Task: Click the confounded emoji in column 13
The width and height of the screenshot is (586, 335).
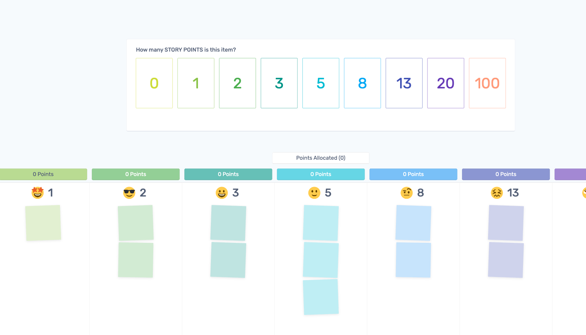Action: pyautogui.click(x=497, y=193)
